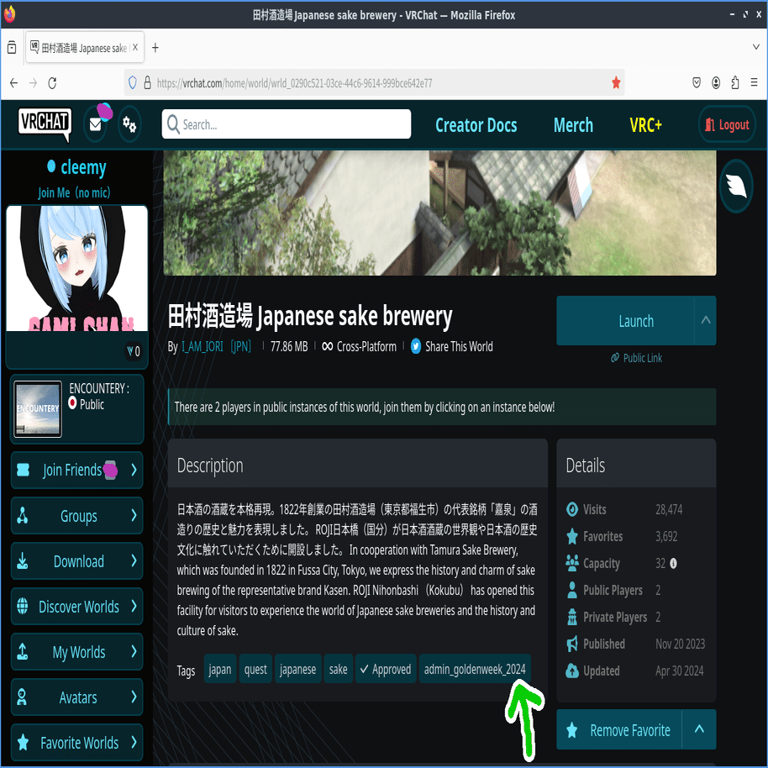Launch the sake brewery world
This screenshot has height=768, width=768.
pos(625,321)
